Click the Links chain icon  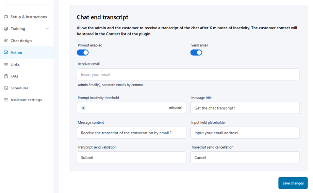(x=6, y=64)
